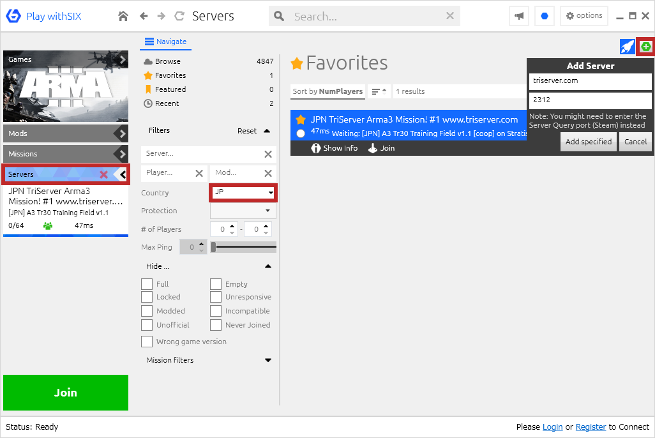Toggle Never Joined checkbox
This screenshot has height=438, width=655.
[216, 325]
